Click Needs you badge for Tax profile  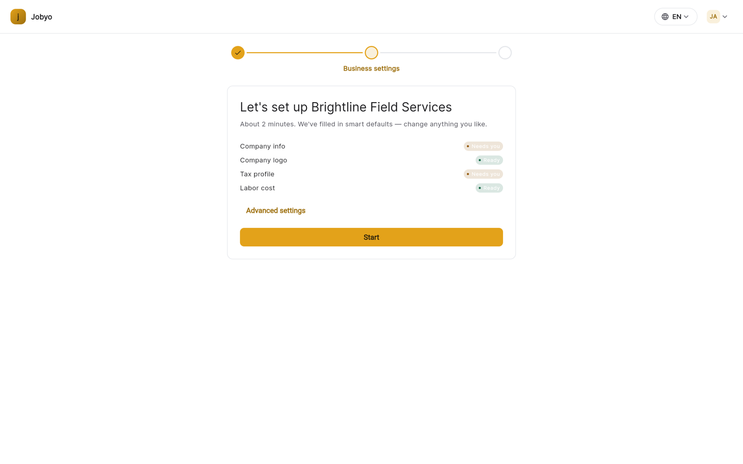(x=483, y=174)
